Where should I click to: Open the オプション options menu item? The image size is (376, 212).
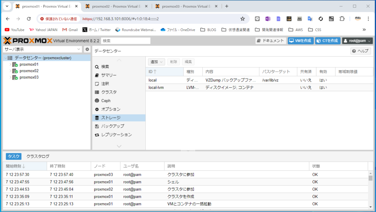coord(111,109)
